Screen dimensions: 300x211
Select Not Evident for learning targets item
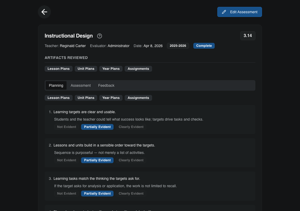pyautogui.click(x=67, y=127)
